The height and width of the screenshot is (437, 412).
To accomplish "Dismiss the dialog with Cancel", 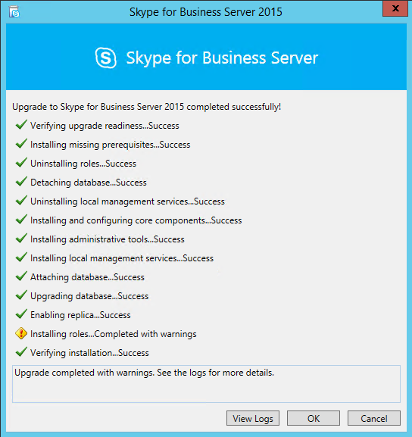I will (374, 418).
